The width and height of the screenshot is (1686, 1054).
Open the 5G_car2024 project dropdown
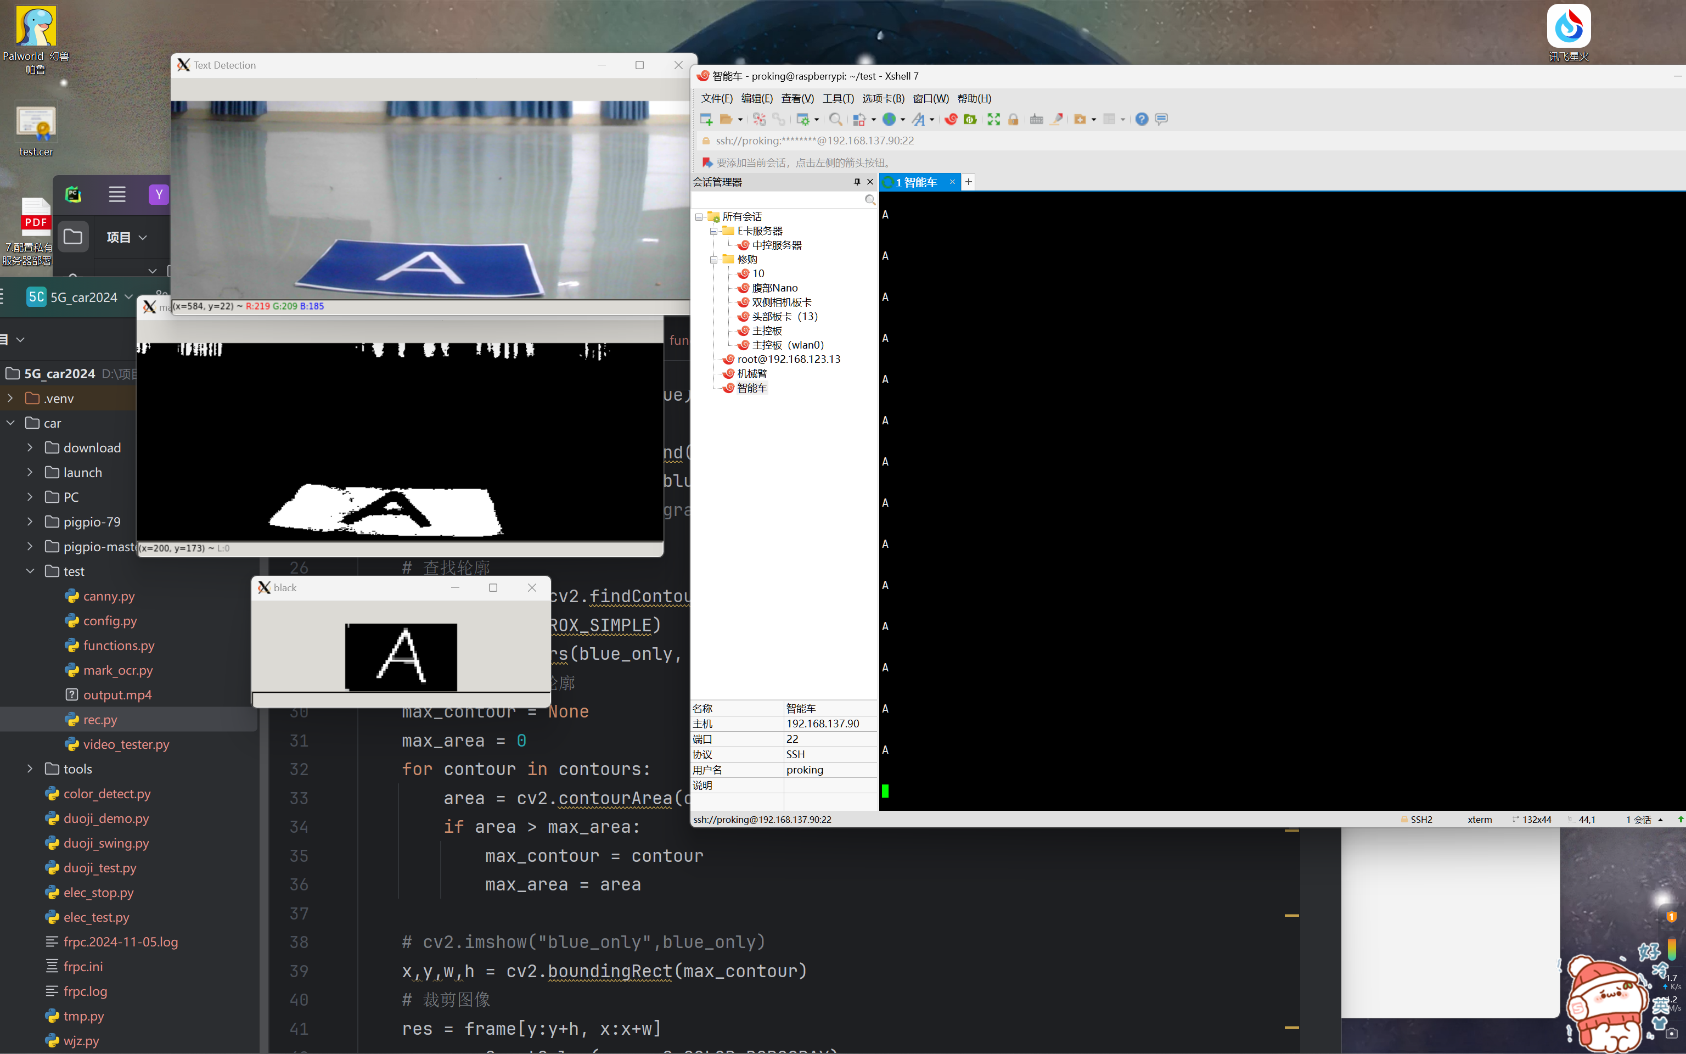(128, 297)
